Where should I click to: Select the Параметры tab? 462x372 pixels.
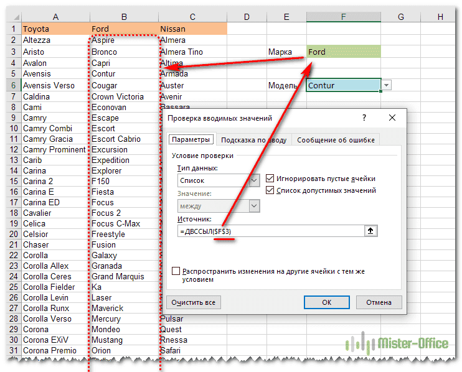(x=191, y=140)
